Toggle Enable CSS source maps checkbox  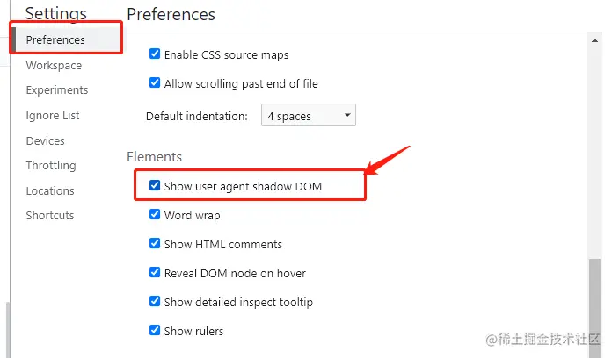tap(155, 54)
